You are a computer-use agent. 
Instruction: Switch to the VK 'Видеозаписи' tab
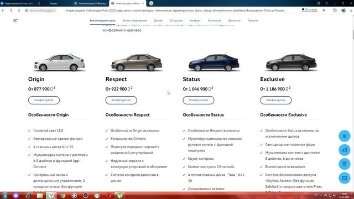coord(17,3)
